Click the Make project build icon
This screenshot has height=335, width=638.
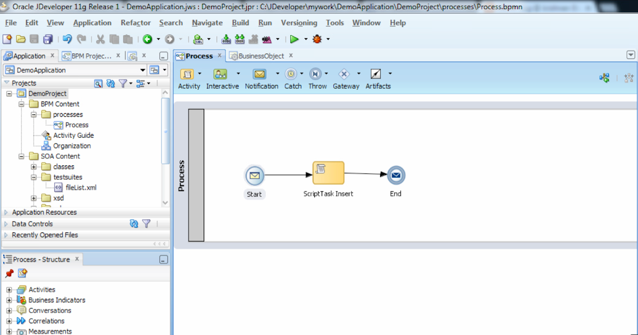[226, 39]
